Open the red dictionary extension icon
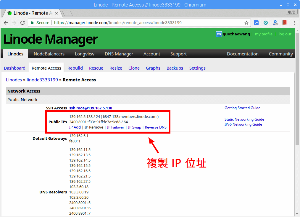The image size is (300, 217). (284, 23)
